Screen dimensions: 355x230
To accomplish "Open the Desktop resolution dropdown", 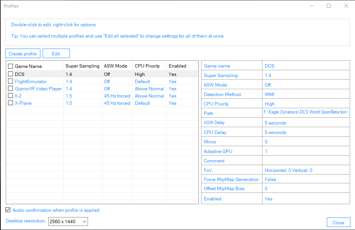I will click(68, 221).
